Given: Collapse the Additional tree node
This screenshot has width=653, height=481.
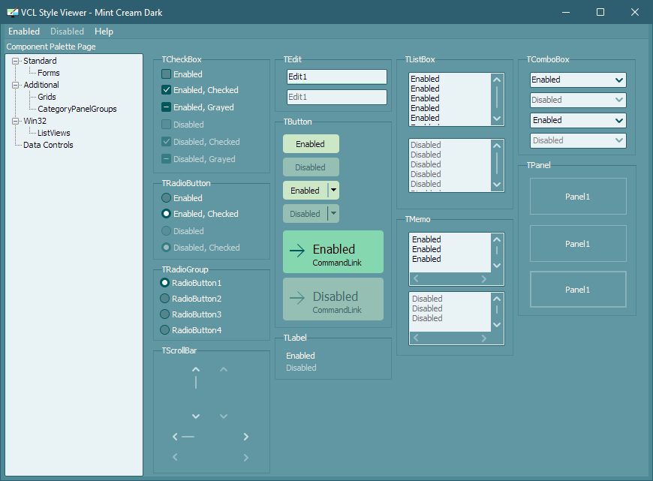Looking at the screenshot, I should (x=16, y=85).
